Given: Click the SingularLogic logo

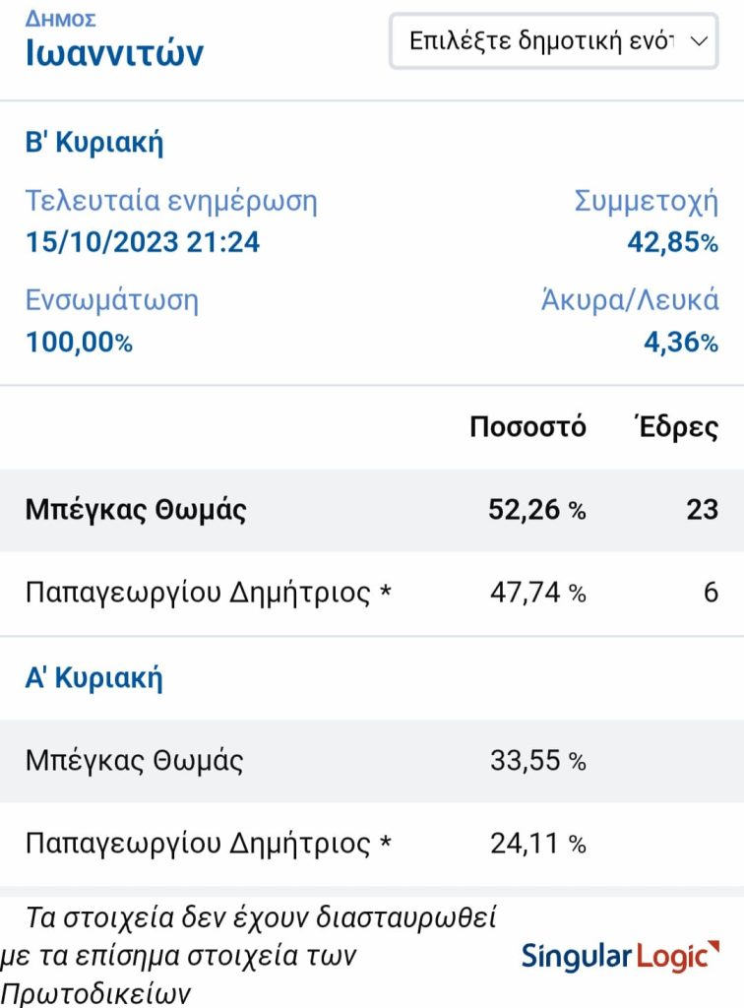Looking at the screenshot, I should (x=620, y=956).
